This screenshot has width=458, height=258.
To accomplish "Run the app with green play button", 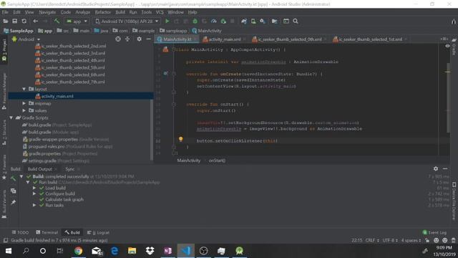I will 167,21.
